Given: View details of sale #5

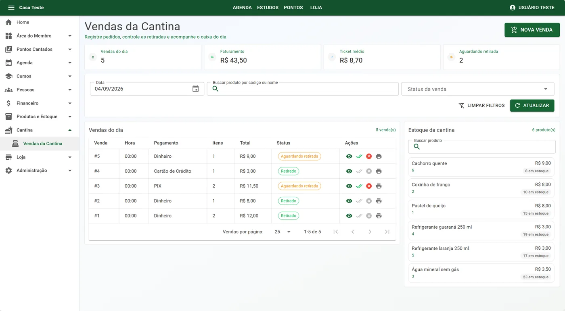Looking at the screenshot, I should 349,157.
